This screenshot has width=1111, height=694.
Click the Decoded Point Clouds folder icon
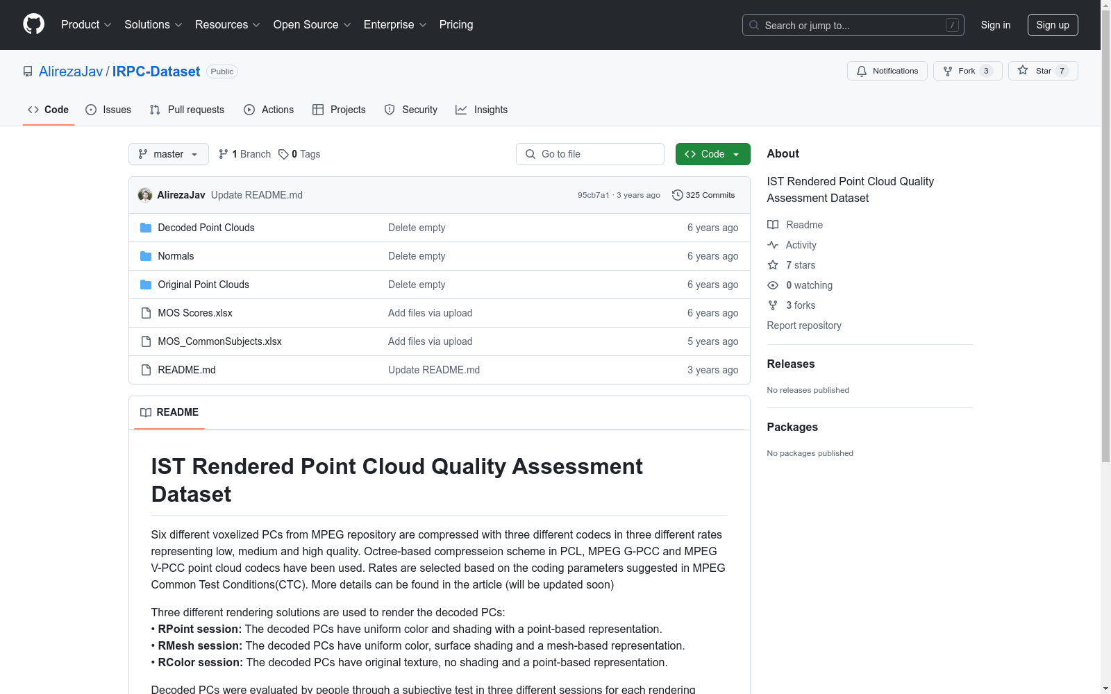click(146, 228)
